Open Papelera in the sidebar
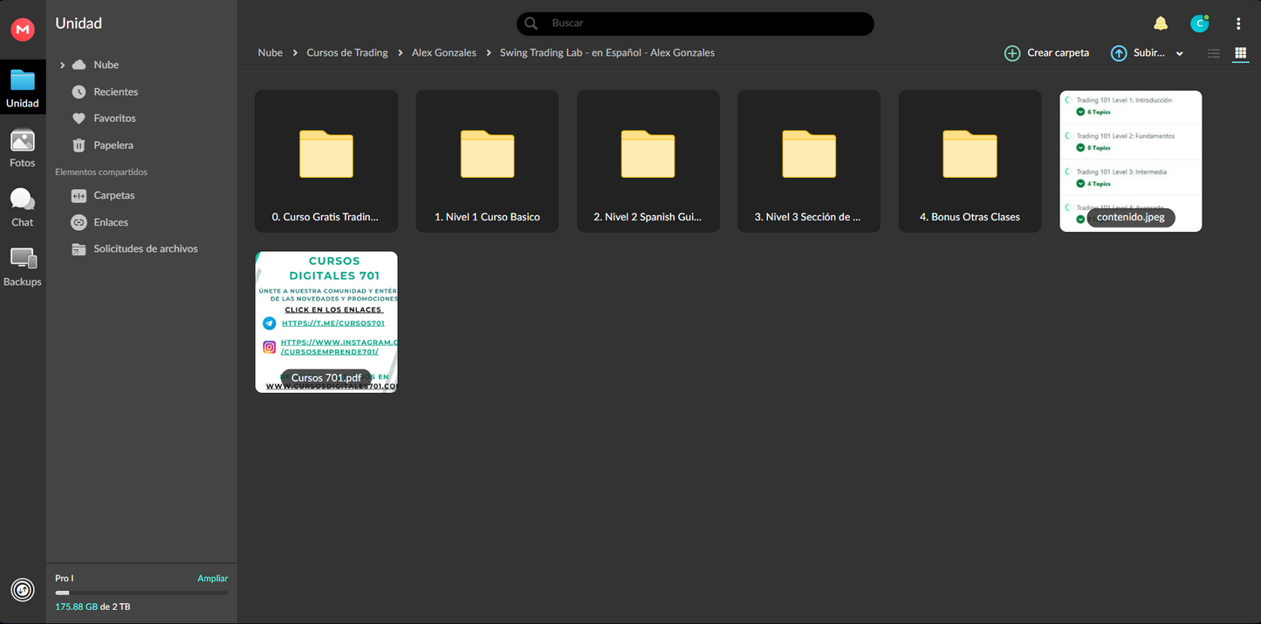Image resolution: width=1261 pixels, height=624 pixels. (113, 146)
